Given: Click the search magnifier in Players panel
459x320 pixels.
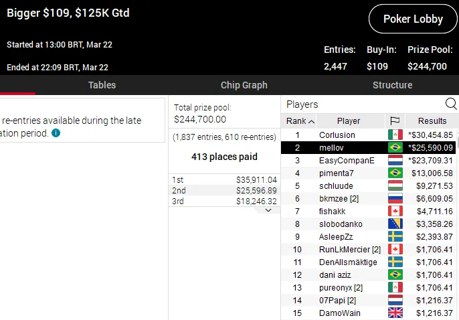Looking at the screenshot, I should pyautogui.click(x=451, y=104).
